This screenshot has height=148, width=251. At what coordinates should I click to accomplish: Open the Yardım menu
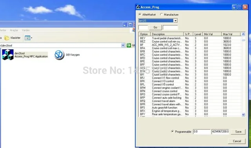(x=25, y=30)
